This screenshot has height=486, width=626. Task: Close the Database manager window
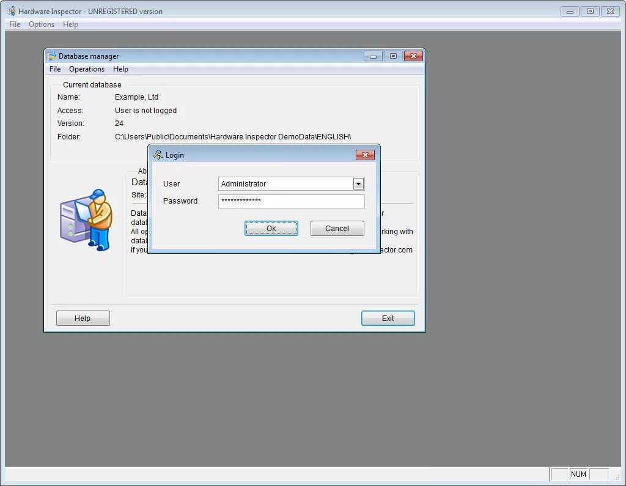[x=414, y=56]
